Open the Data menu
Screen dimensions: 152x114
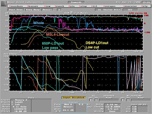(x=71, y=6)
